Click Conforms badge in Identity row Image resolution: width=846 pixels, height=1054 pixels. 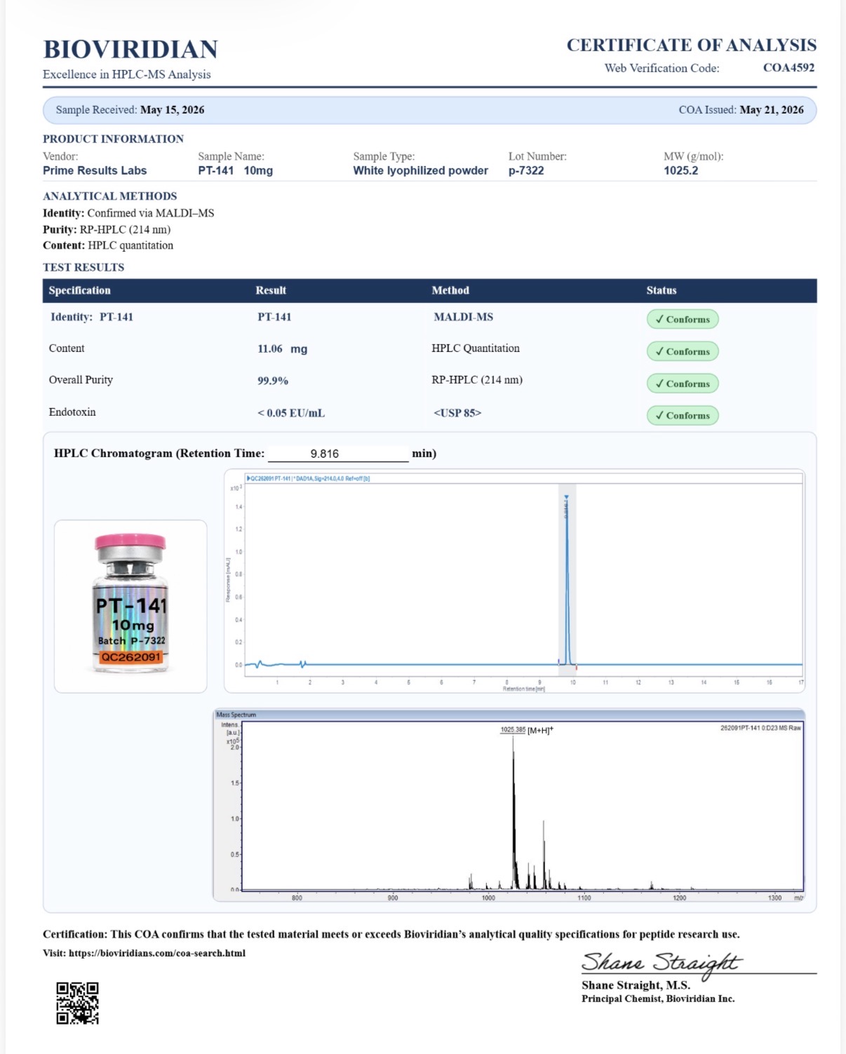[683, 319]
